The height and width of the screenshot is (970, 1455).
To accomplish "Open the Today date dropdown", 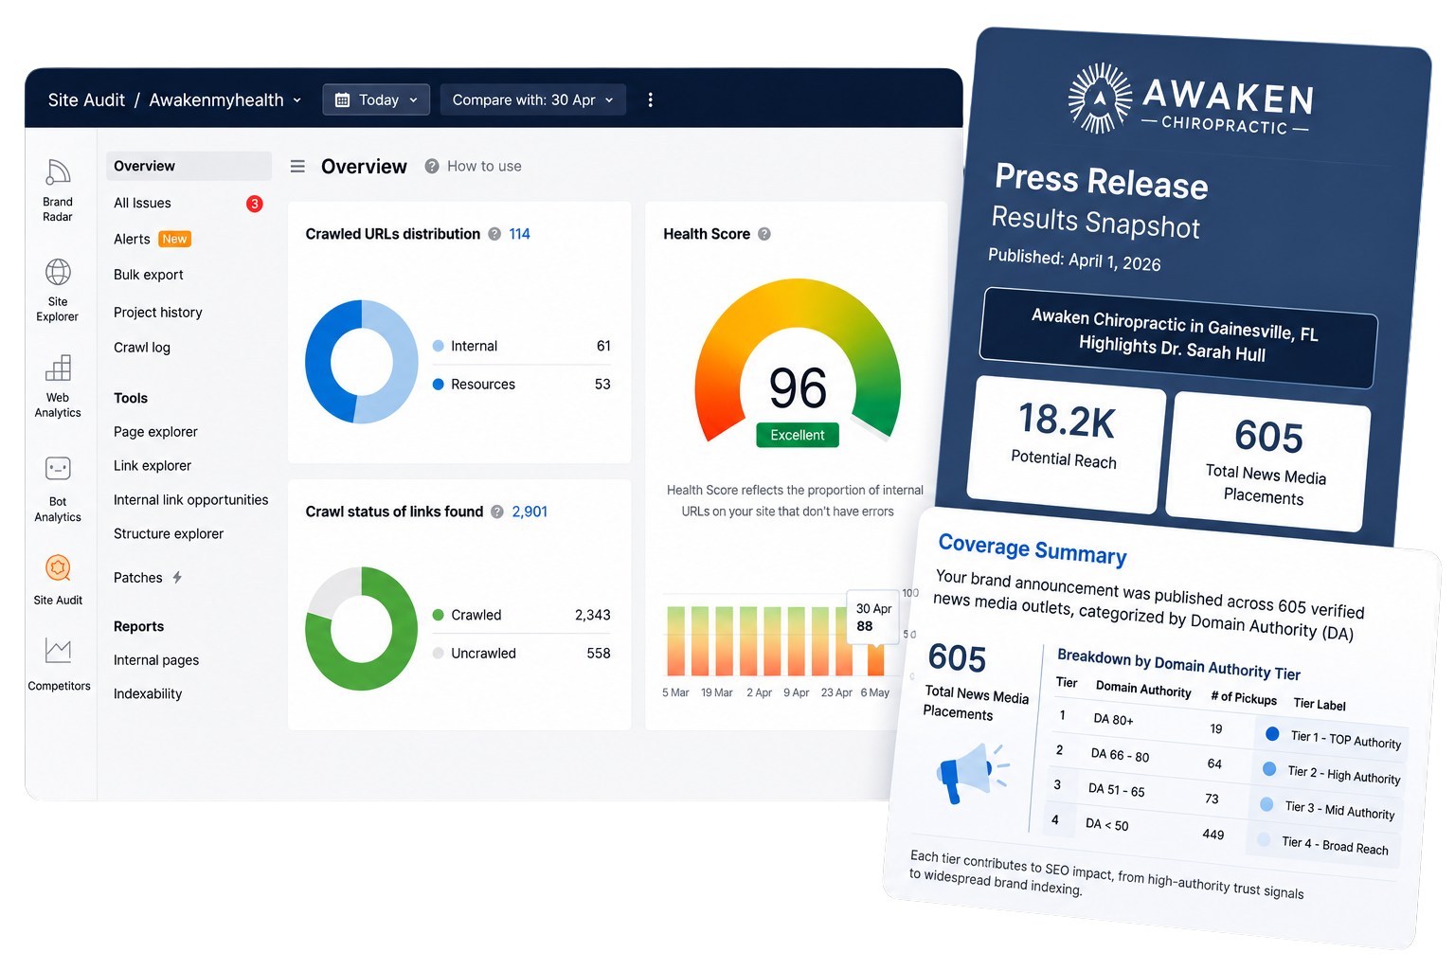I will [x=376, y=99].
